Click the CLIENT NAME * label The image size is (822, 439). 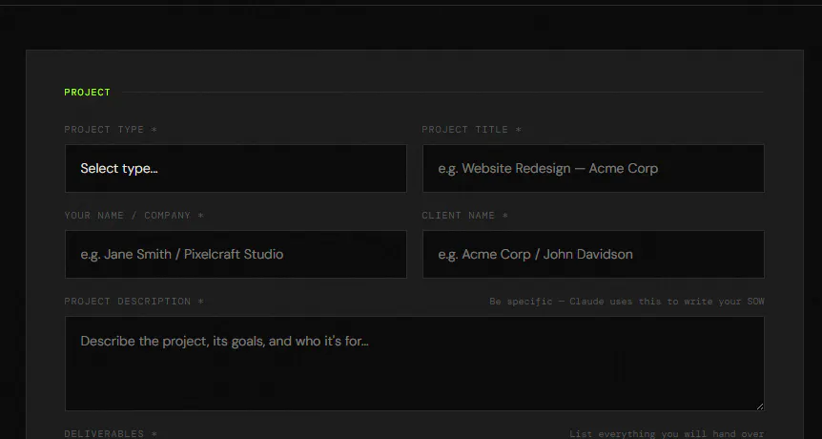click(464, 216)
